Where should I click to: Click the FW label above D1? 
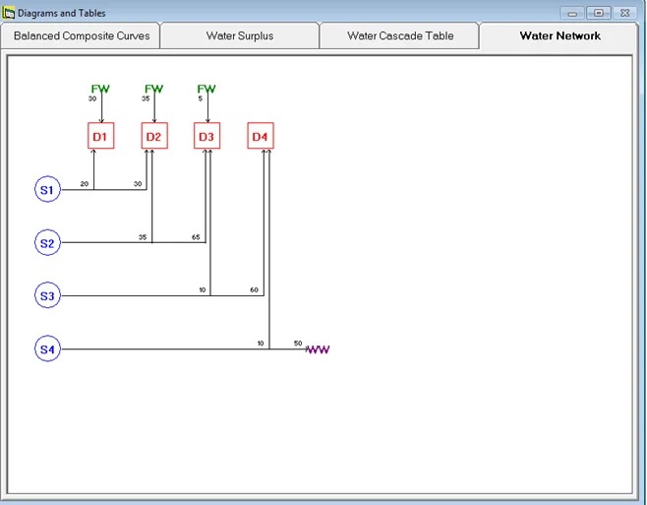click(99, 90)
